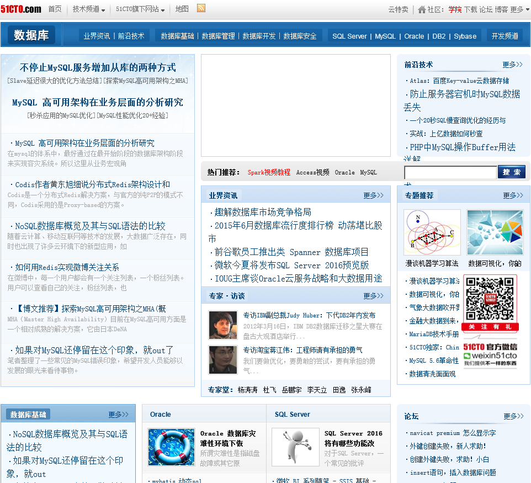Click 更多>> in 数据库基础 panel

pyautogui.click(x=119, y=415)
